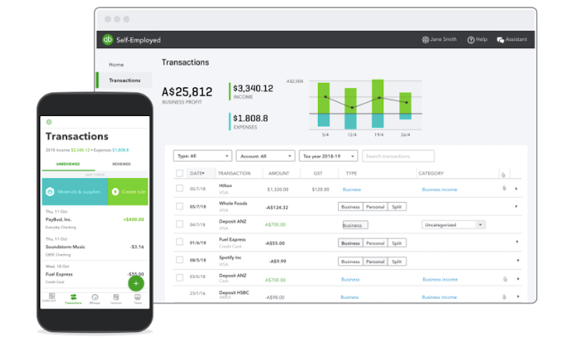Screen dimensions: 573x348
Task: Tap the PayBud, Inc. transaction on phone
Action: coord(95,219)
